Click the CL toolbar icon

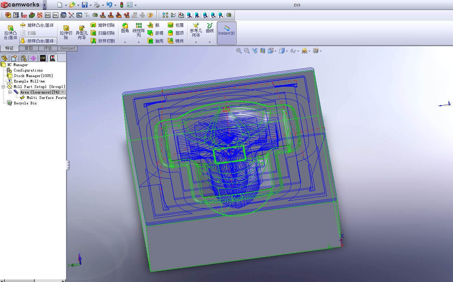coord(55,15)
